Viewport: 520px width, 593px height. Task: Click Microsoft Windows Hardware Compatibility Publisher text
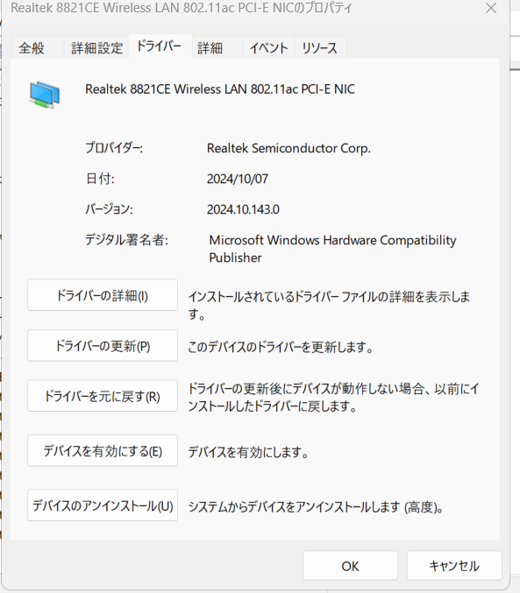coord(332,249)
